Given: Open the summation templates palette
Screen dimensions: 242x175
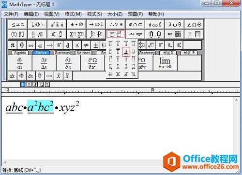Looking at the screenshot, I should point(76,34).
